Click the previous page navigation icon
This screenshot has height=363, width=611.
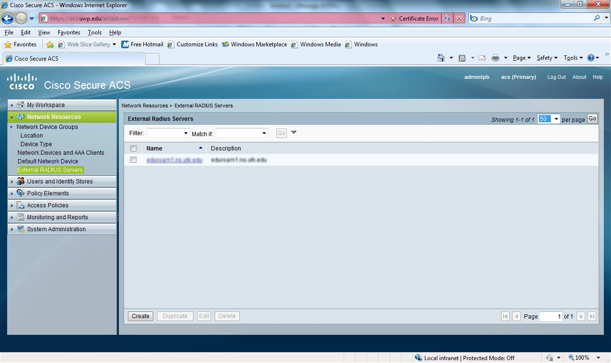pos(516,316)
